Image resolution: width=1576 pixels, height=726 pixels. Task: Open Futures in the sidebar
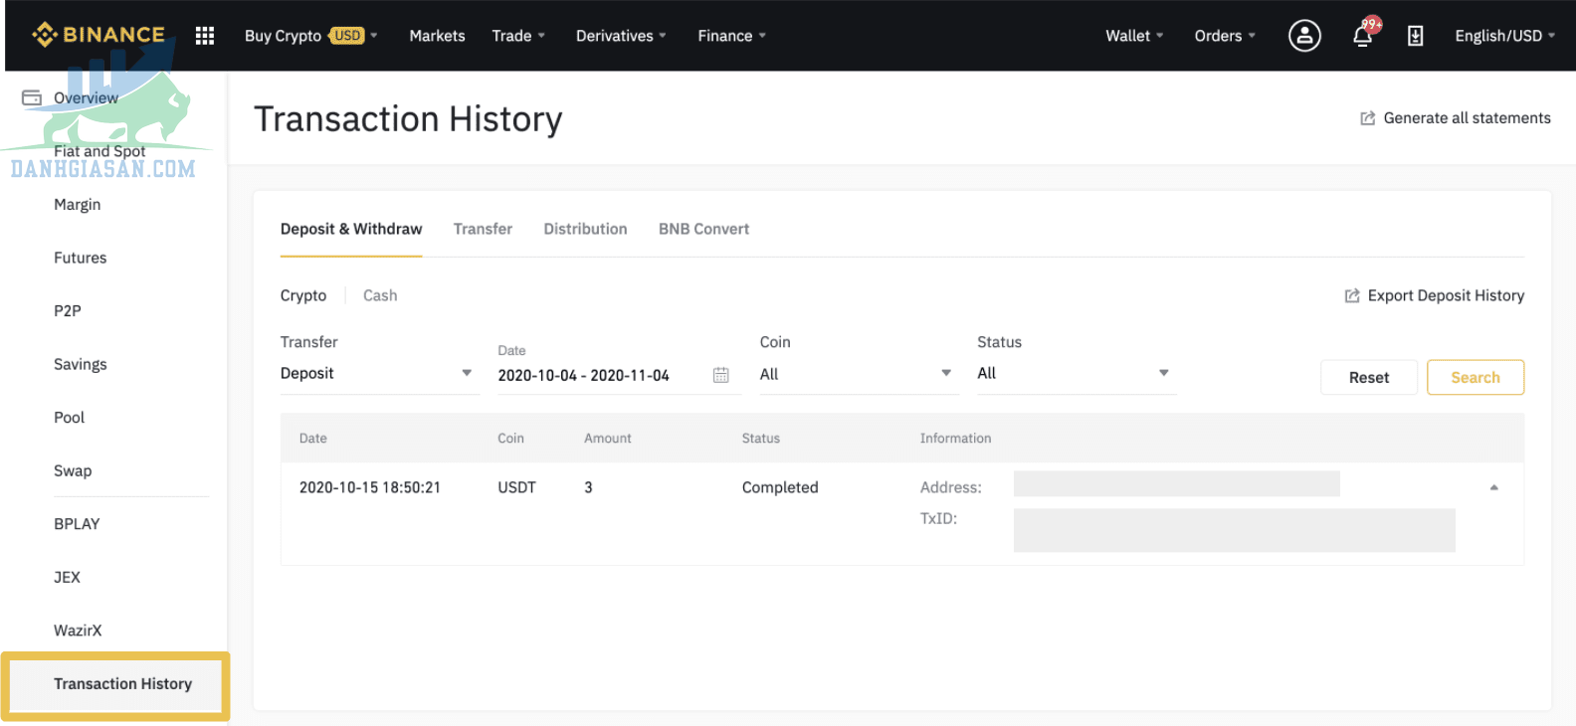point(80,258)
